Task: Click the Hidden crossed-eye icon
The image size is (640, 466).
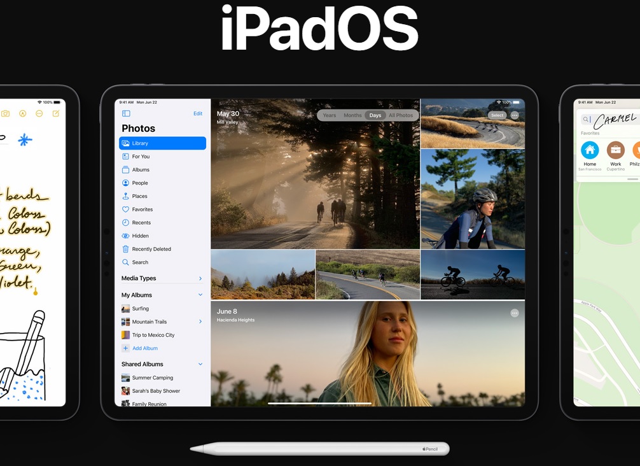Action: click(x=126, y=236)
